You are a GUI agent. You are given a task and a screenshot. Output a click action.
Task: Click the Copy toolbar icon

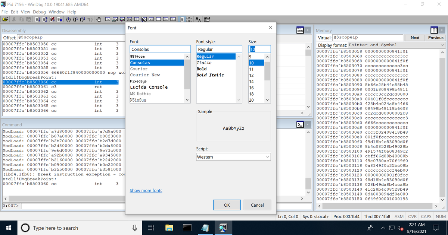[x=21, y=19]
